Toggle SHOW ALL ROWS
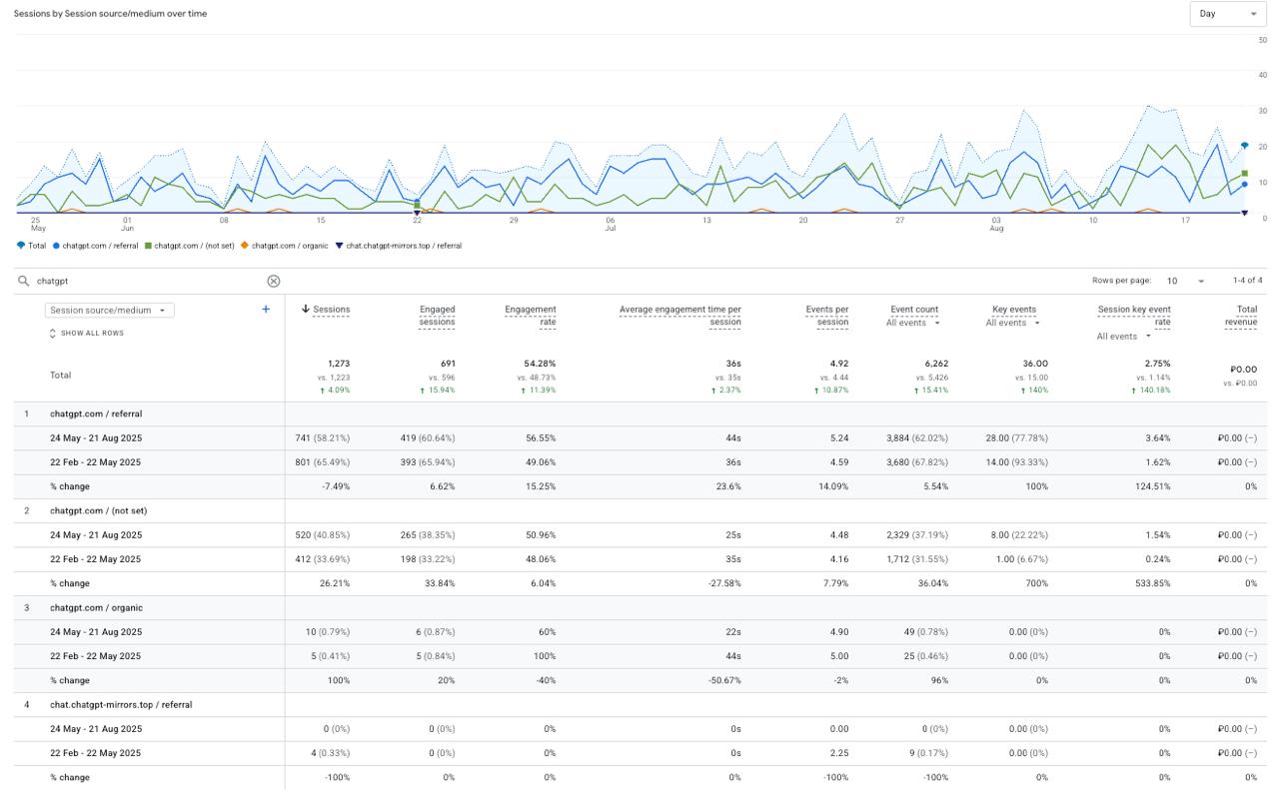This screenshot has width=1279, height=795. tap(87, 334)
